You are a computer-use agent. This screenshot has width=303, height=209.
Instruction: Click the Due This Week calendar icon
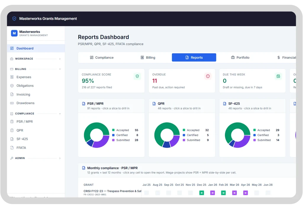tap(278, 76)
